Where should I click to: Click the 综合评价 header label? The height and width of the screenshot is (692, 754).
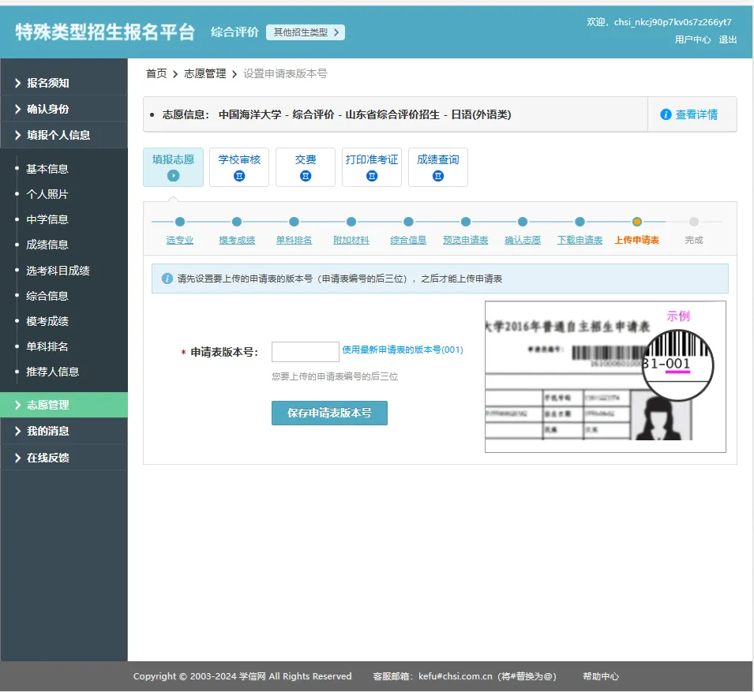point(234,32)
